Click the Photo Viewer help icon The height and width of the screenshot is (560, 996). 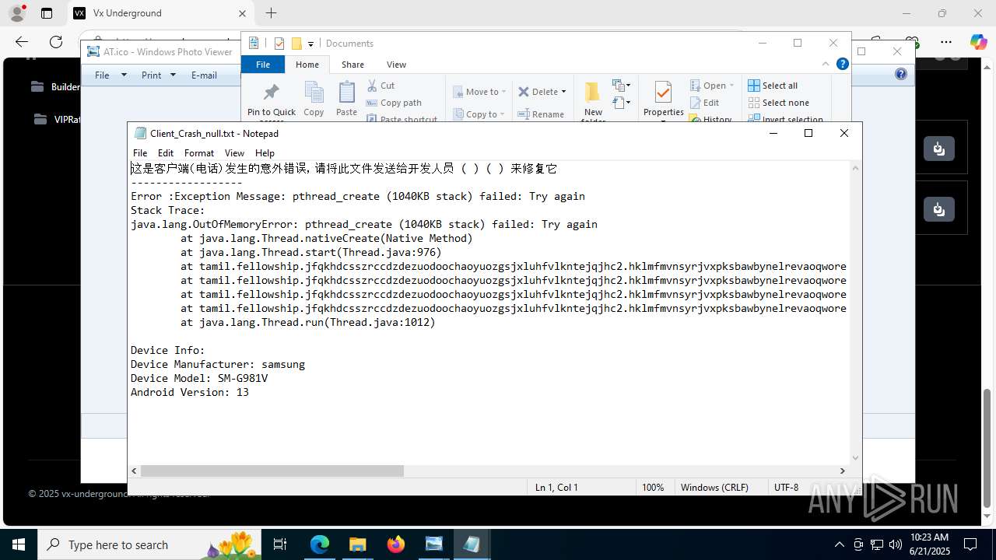click(901, 75)
